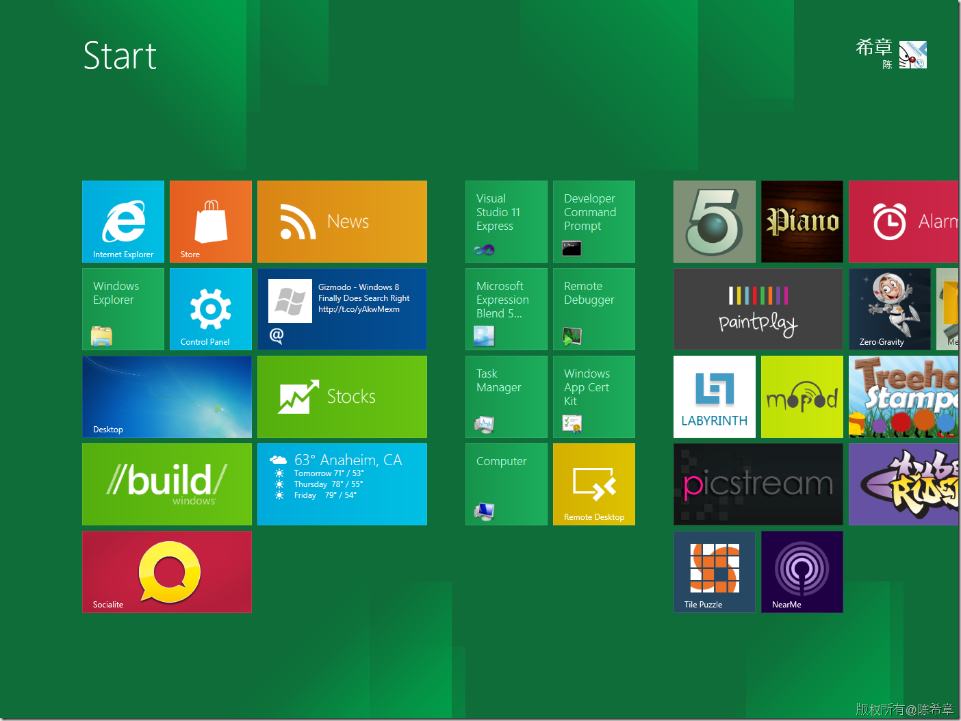Screen dimensions: 961x721
Task: Launch the Stocks tile
Action: (x=342, y=397)
